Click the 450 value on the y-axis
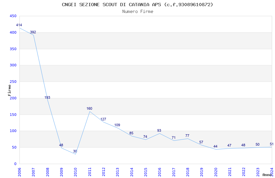The width and height of the screenshot is (275, 178). (13, 16)
